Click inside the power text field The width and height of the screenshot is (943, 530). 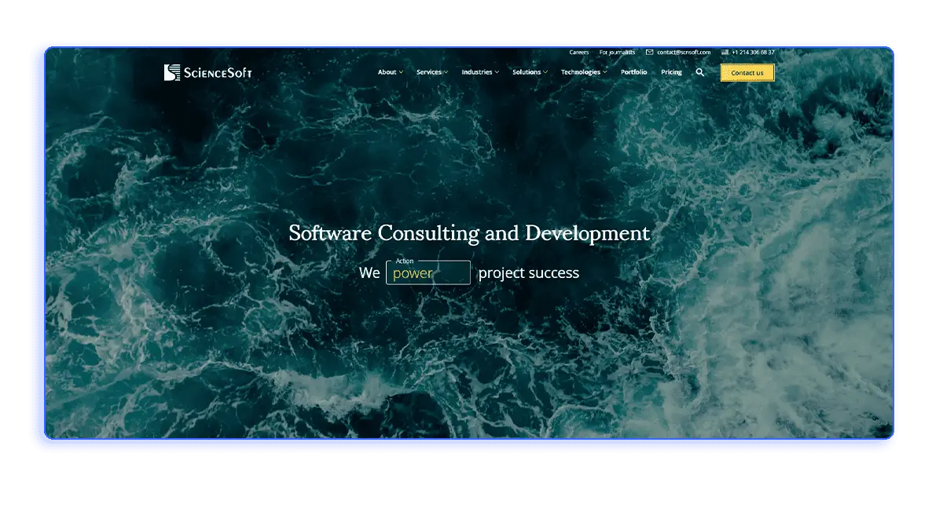pyautogui.click(x=427, y=272)
